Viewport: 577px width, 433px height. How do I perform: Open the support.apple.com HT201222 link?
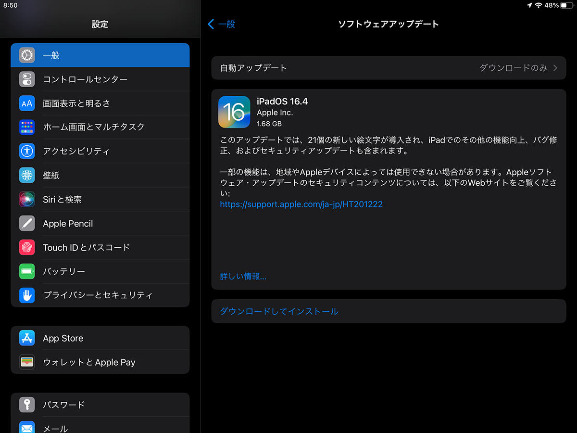click(x=301, y=204)
